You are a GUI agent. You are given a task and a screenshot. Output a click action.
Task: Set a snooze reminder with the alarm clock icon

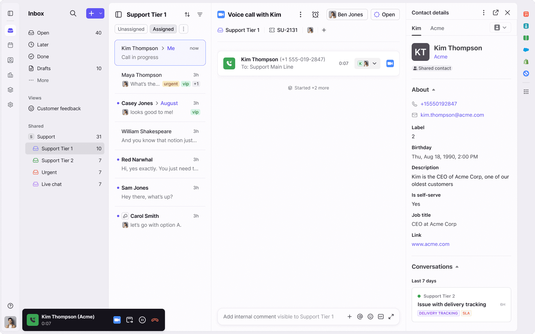(x=315, y=14)
